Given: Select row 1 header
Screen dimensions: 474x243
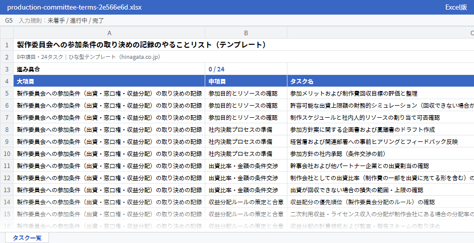Looking at the screenshot, I should (7, 45).
